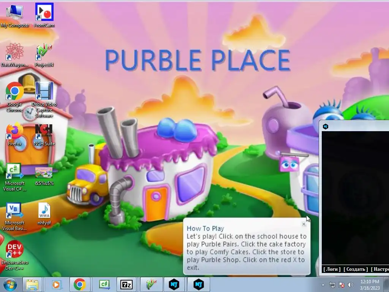Select the DataWagon desktop shortcut

click(x=14, y=55)
